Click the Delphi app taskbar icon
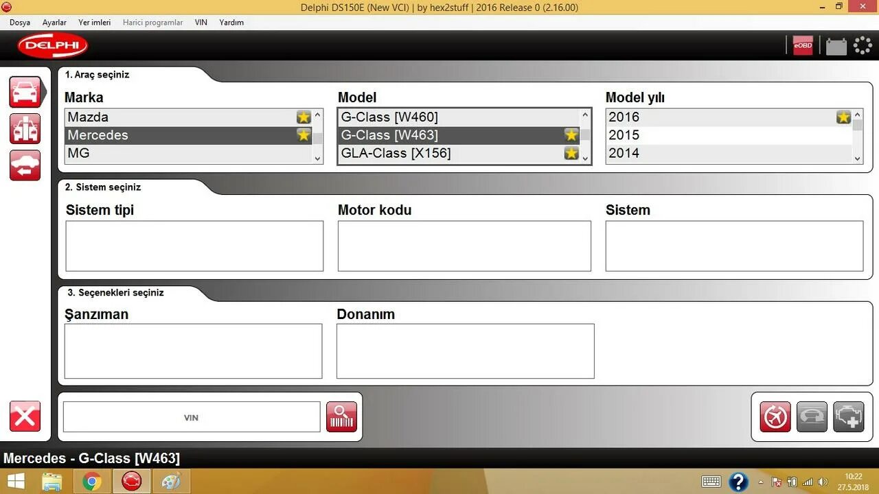The image size is (879, 494). tap(131, 482)
